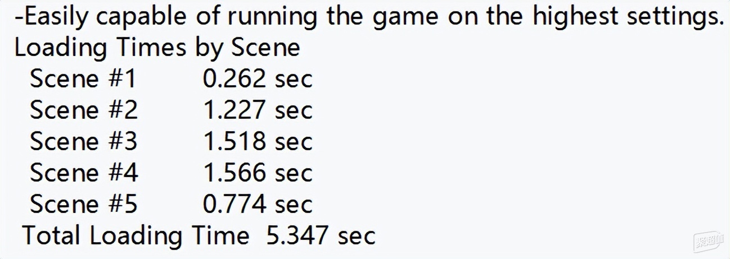Select the "Scene #1" label
Screen dimensions: 730x259
pos(83,79)
